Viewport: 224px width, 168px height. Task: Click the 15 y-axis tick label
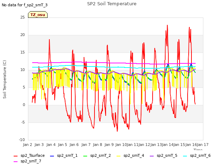[x=22, y=52]
